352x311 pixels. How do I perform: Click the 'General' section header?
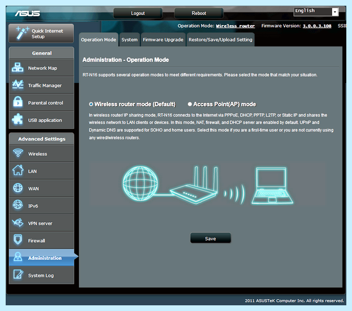(x=42, y=53)
